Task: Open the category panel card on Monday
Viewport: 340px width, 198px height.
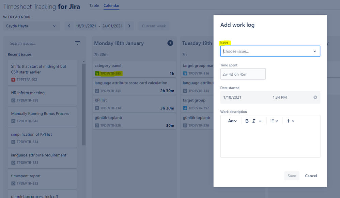Action: (135, 70)
